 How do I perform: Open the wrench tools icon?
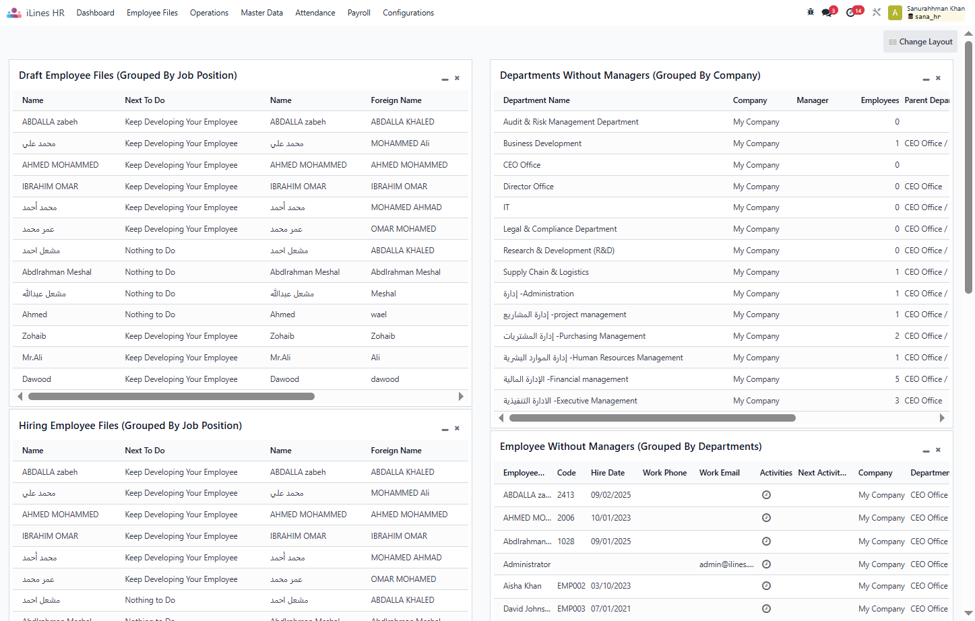(877, 12)
